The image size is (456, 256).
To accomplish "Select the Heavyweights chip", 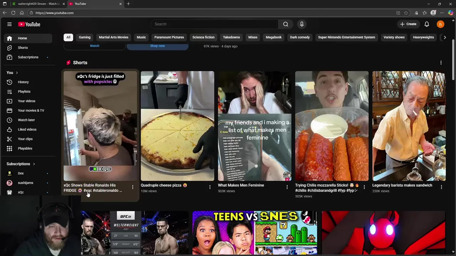I will click(x=424, y=37).
